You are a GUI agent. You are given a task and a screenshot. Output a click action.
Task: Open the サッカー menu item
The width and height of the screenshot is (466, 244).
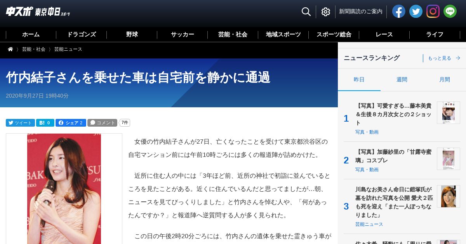click(x=183, y=34)
